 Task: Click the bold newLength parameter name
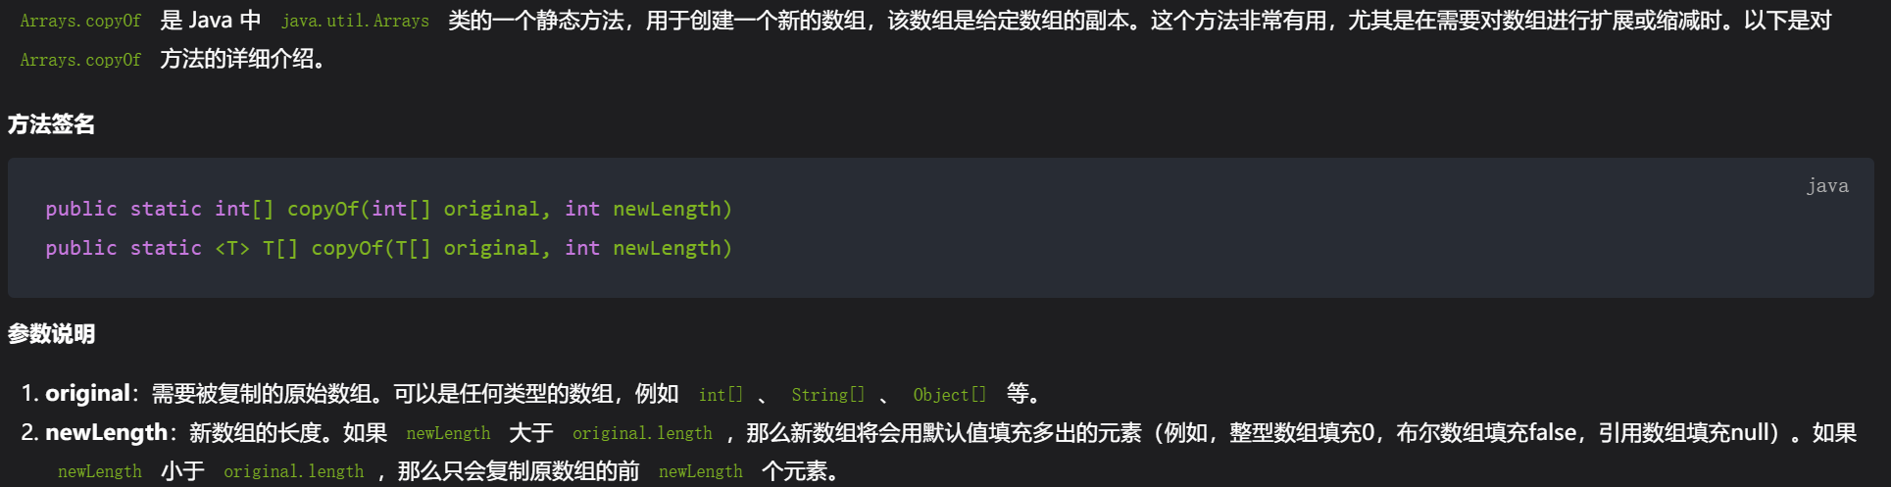pyautogui.click(x=106, y=432)
